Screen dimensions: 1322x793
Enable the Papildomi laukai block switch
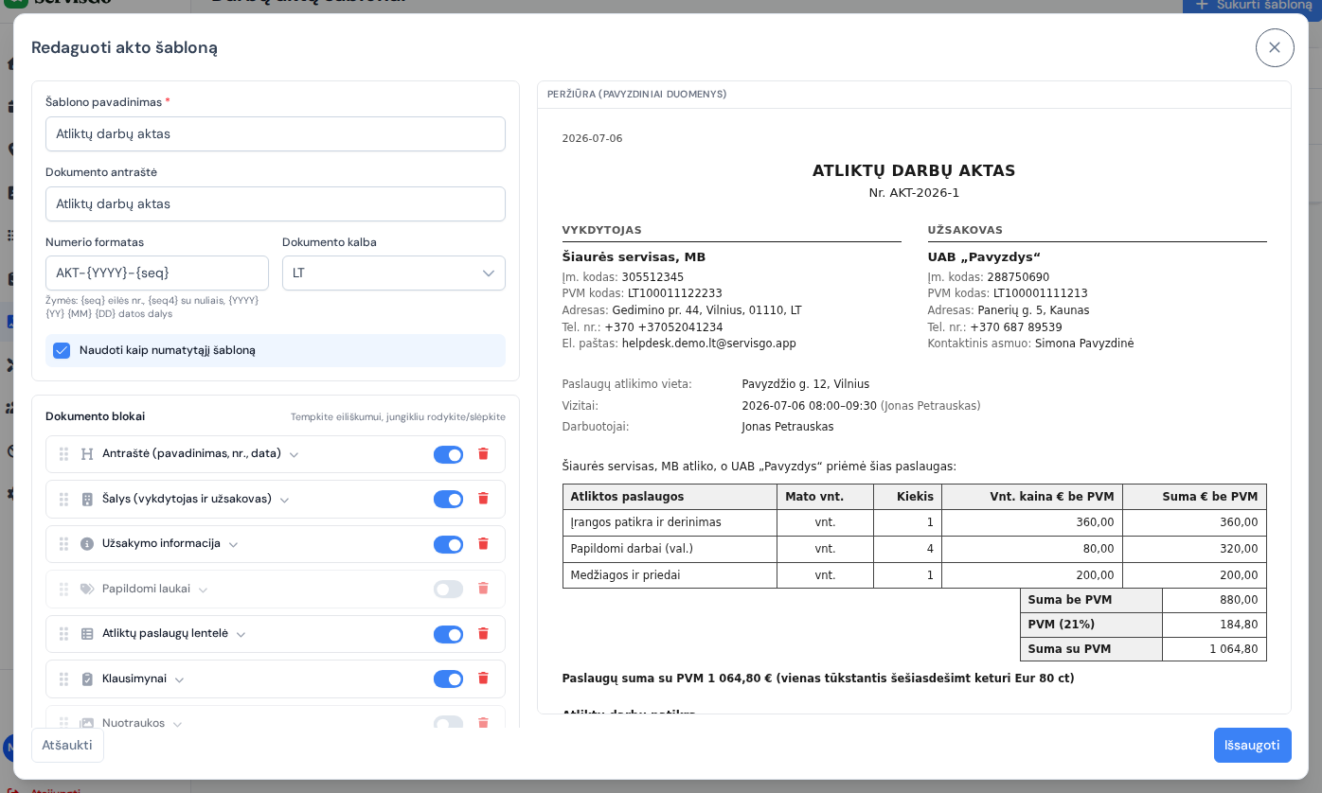click(449, 589)
